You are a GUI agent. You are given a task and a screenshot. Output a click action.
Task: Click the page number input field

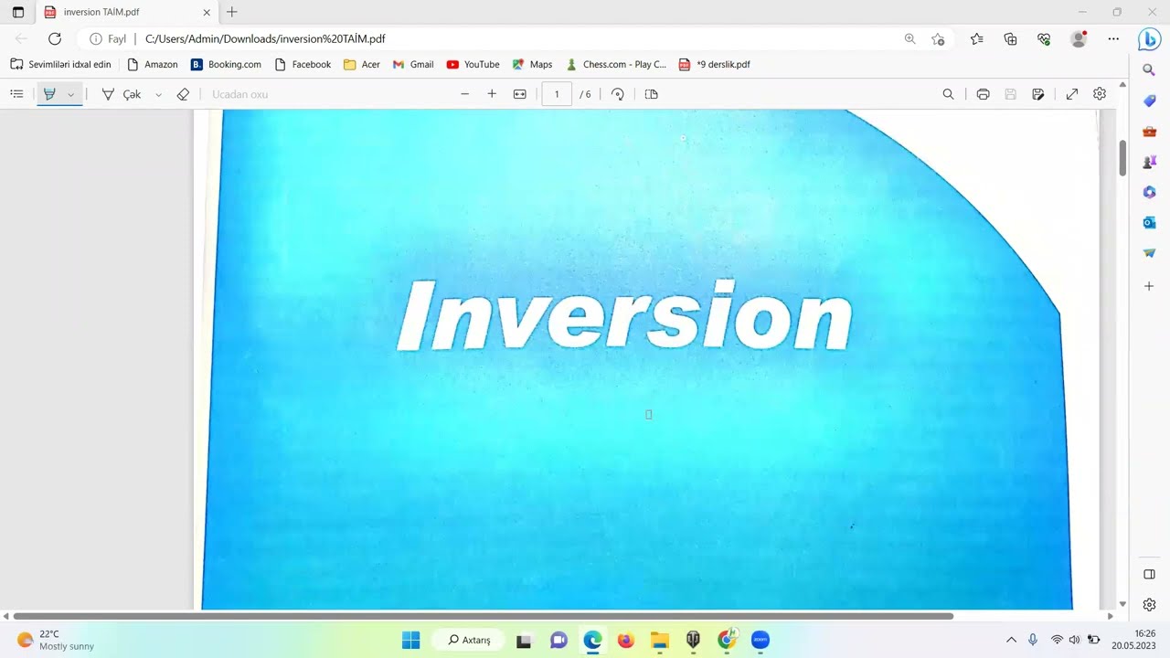click(x=557, y=94)
